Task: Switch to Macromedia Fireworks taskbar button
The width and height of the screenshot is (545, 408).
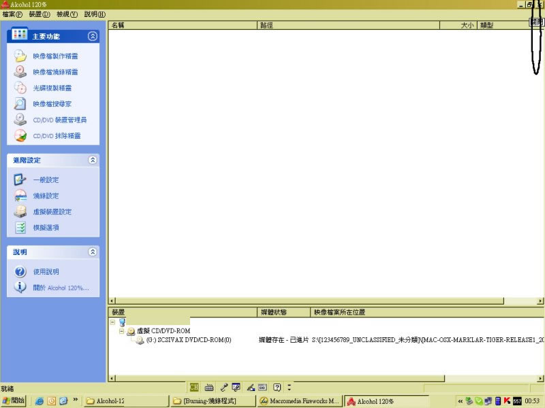Action: pyautogui.click(x=300, y=401)
